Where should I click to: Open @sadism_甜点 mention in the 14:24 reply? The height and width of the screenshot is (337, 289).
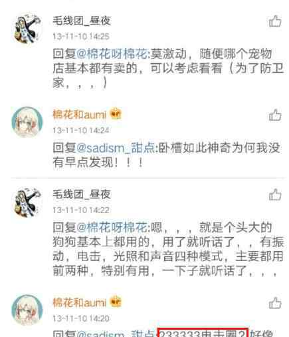[x=116, y=149]
